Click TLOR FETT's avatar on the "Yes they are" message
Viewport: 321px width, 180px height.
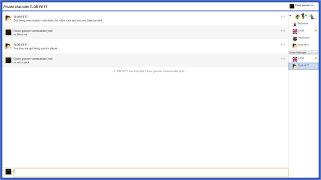coord(8,46)
